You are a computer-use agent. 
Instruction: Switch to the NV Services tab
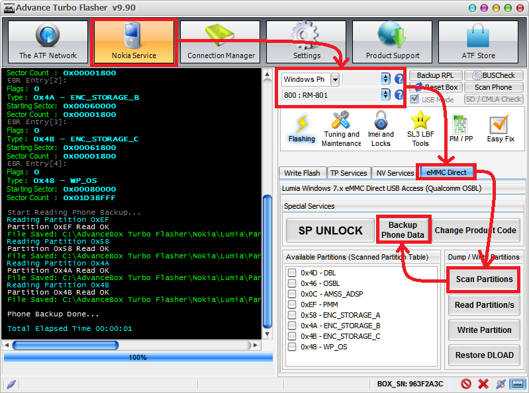tap(395, 173)
